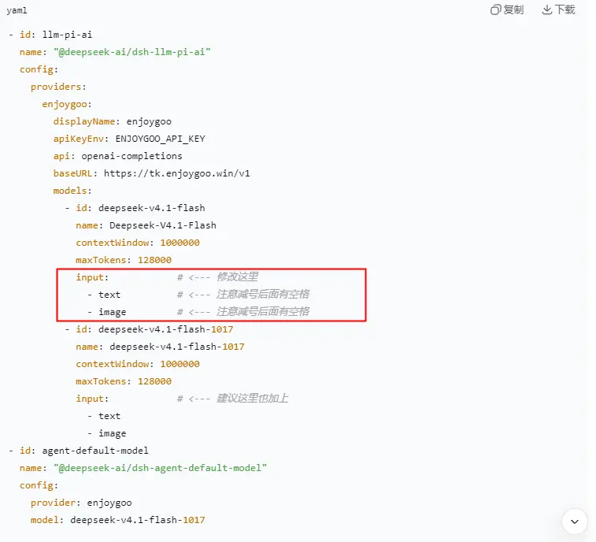Click the comment '建议这里也加上'
The width and height of the screenshot is (596, 542).
coord(253,398)
